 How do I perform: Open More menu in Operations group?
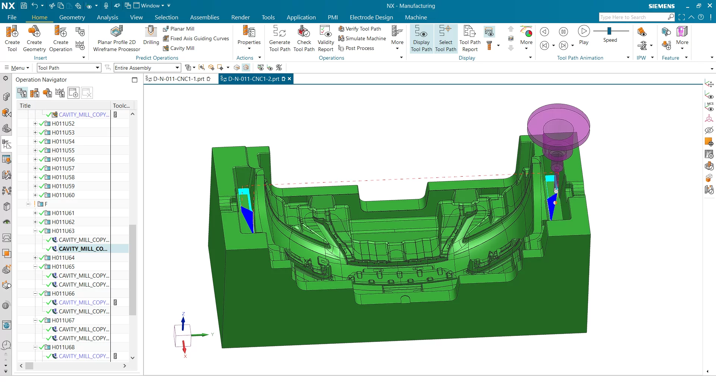pyautogui.click(x=398, y=37)
